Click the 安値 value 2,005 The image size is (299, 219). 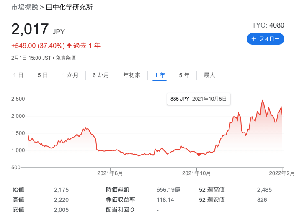[x=61, y=210]
